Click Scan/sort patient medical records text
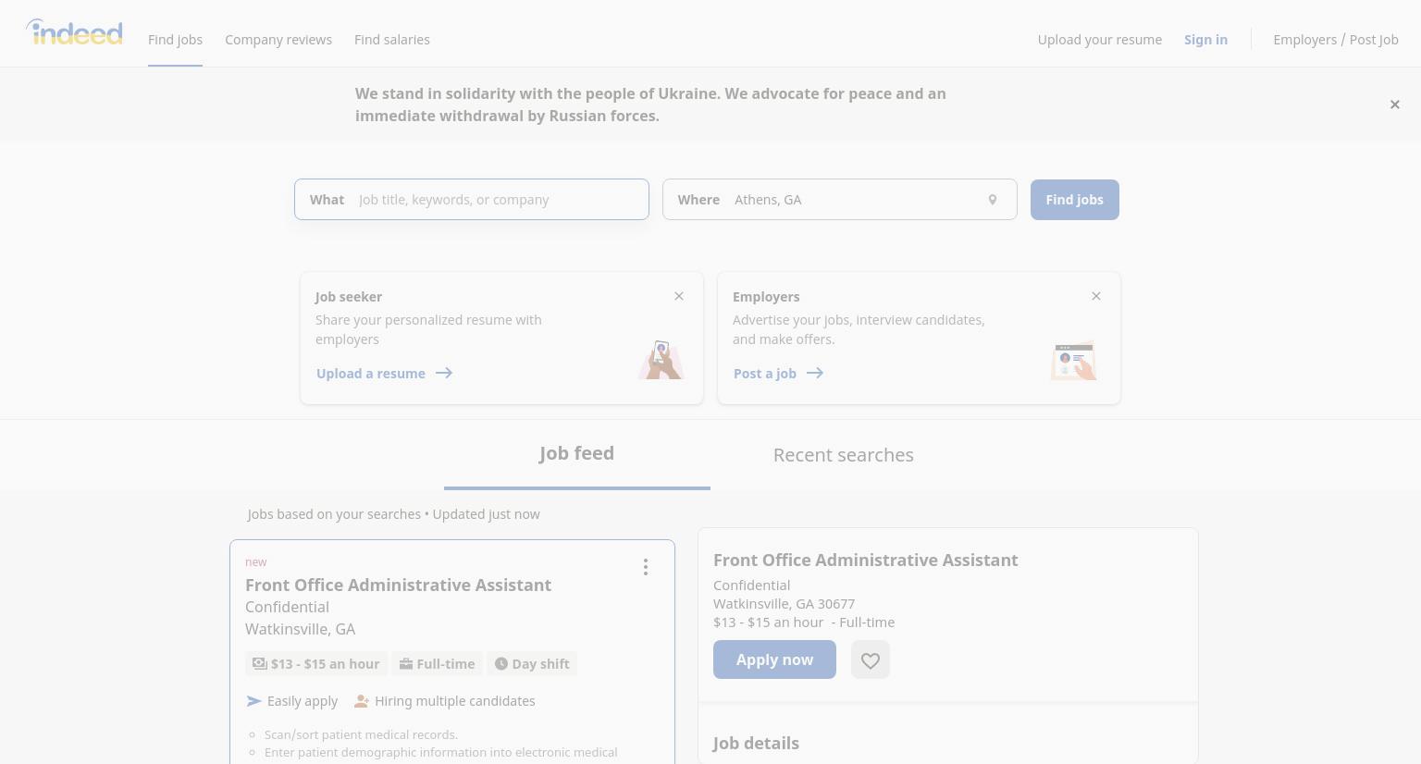1421x764 pixels. (361, 734)
